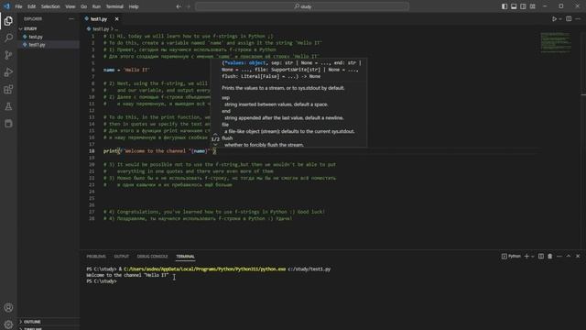
Task: Open the run options dropdown arrow
Action: coord(560,18)
